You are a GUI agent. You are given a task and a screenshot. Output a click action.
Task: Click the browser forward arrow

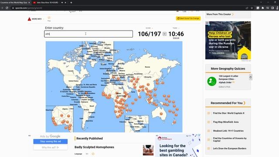click(2, 8)
